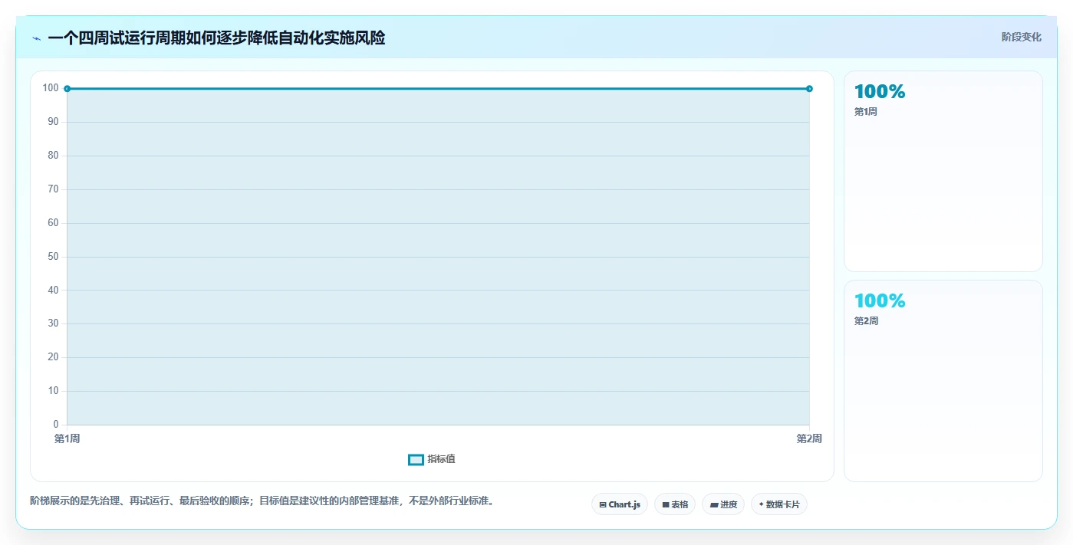Click the icon in 进度 tag

[x=714, y=505]
